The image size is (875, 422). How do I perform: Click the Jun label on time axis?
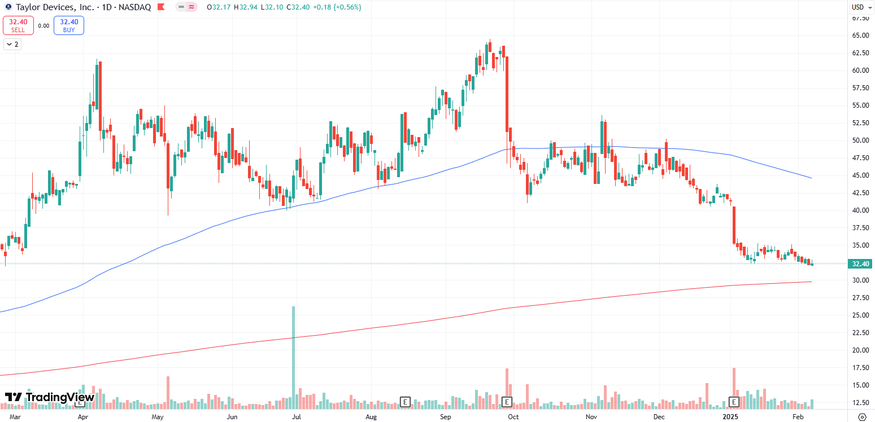click(232, 417)
